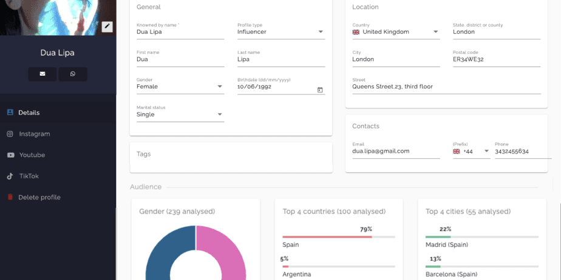
Task: Expand the Profile type dropdown arrow
Action: pyautogui.click(x=321, y=32)
